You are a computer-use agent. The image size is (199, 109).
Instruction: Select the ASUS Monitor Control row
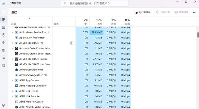70,102
